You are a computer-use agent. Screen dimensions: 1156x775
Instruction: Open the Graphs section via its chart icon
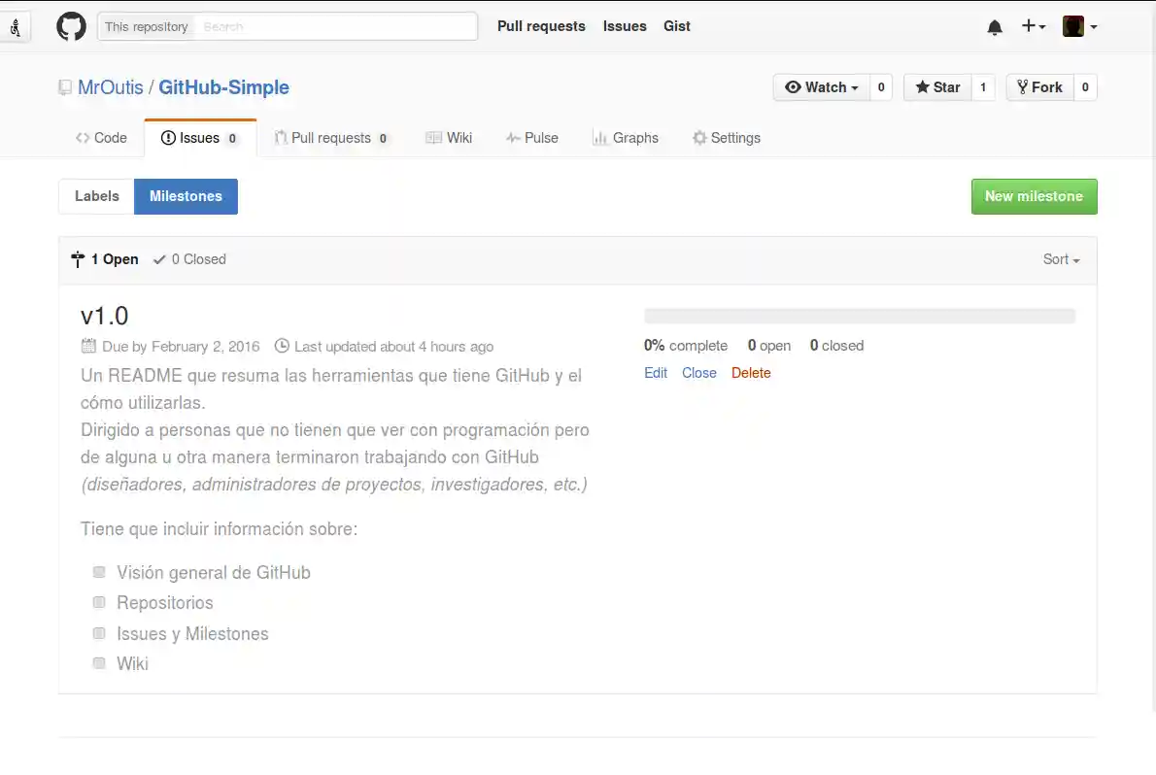599,137
